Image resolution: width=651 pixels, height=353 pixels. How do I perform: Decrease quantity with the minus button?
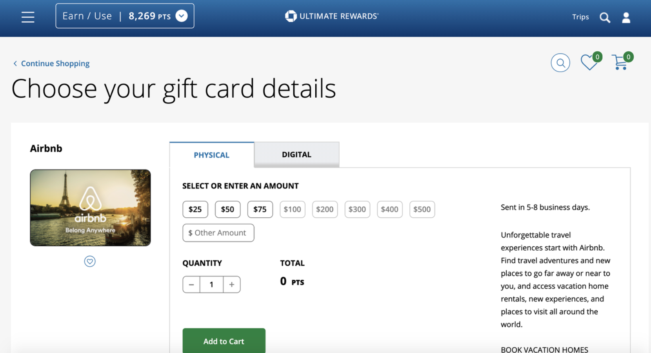191,284
